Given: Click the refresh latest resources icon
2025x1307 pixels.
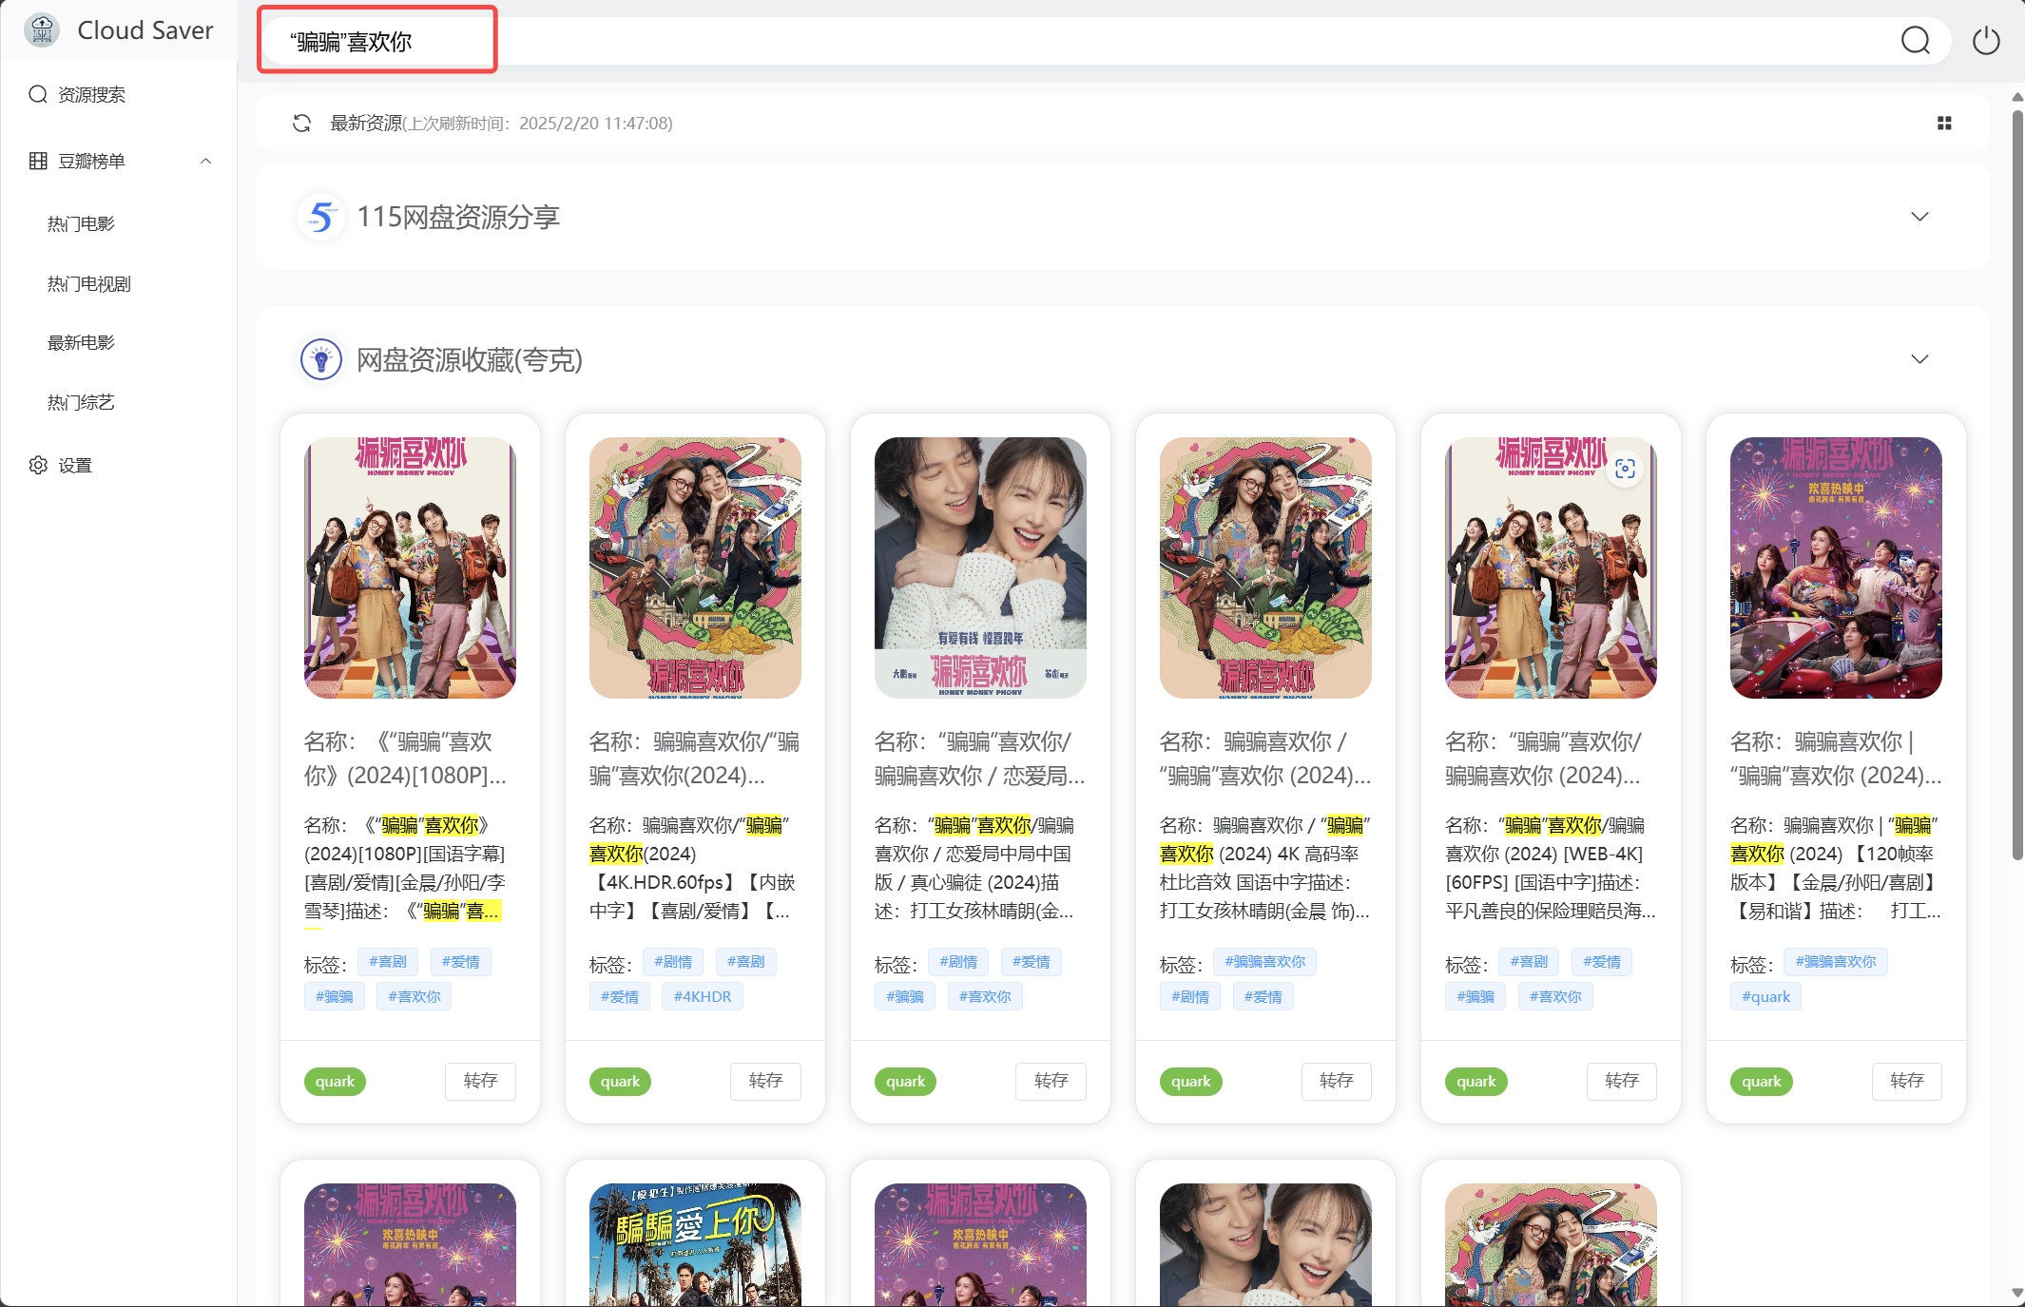Looking at the screenshot, I should click(x=301, y=124).
